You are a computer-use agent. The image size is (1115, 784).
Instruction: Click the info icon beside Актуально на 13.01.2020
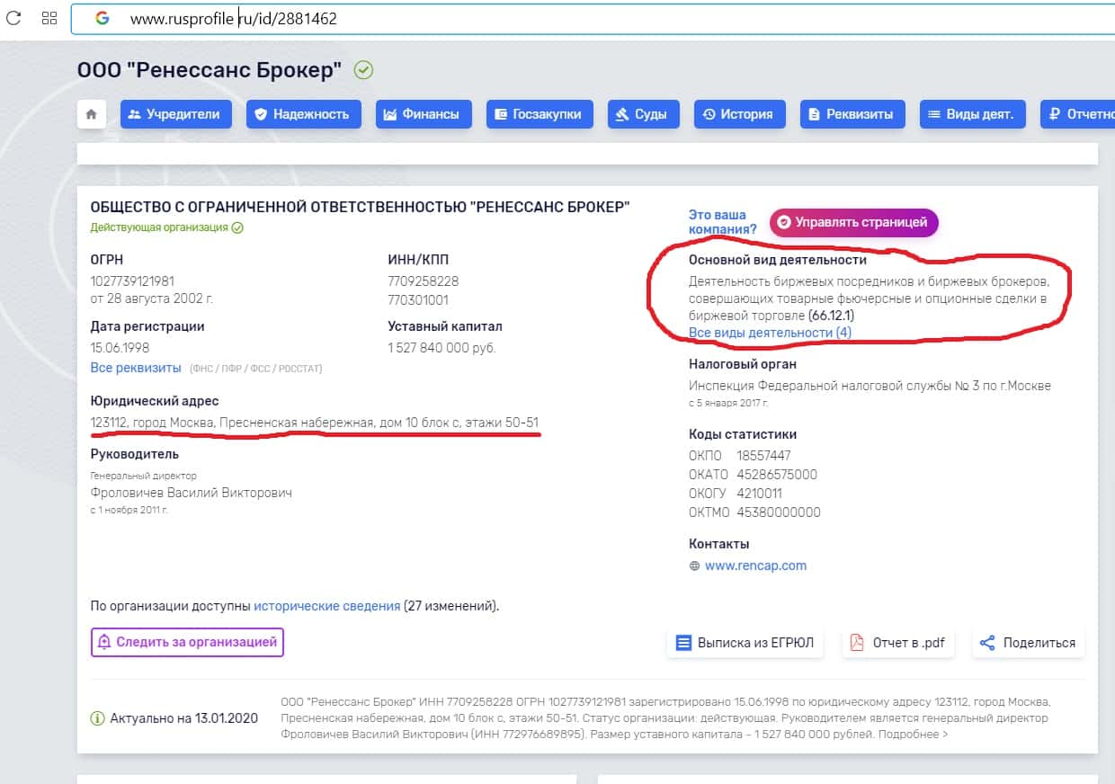tap(97, 718)
